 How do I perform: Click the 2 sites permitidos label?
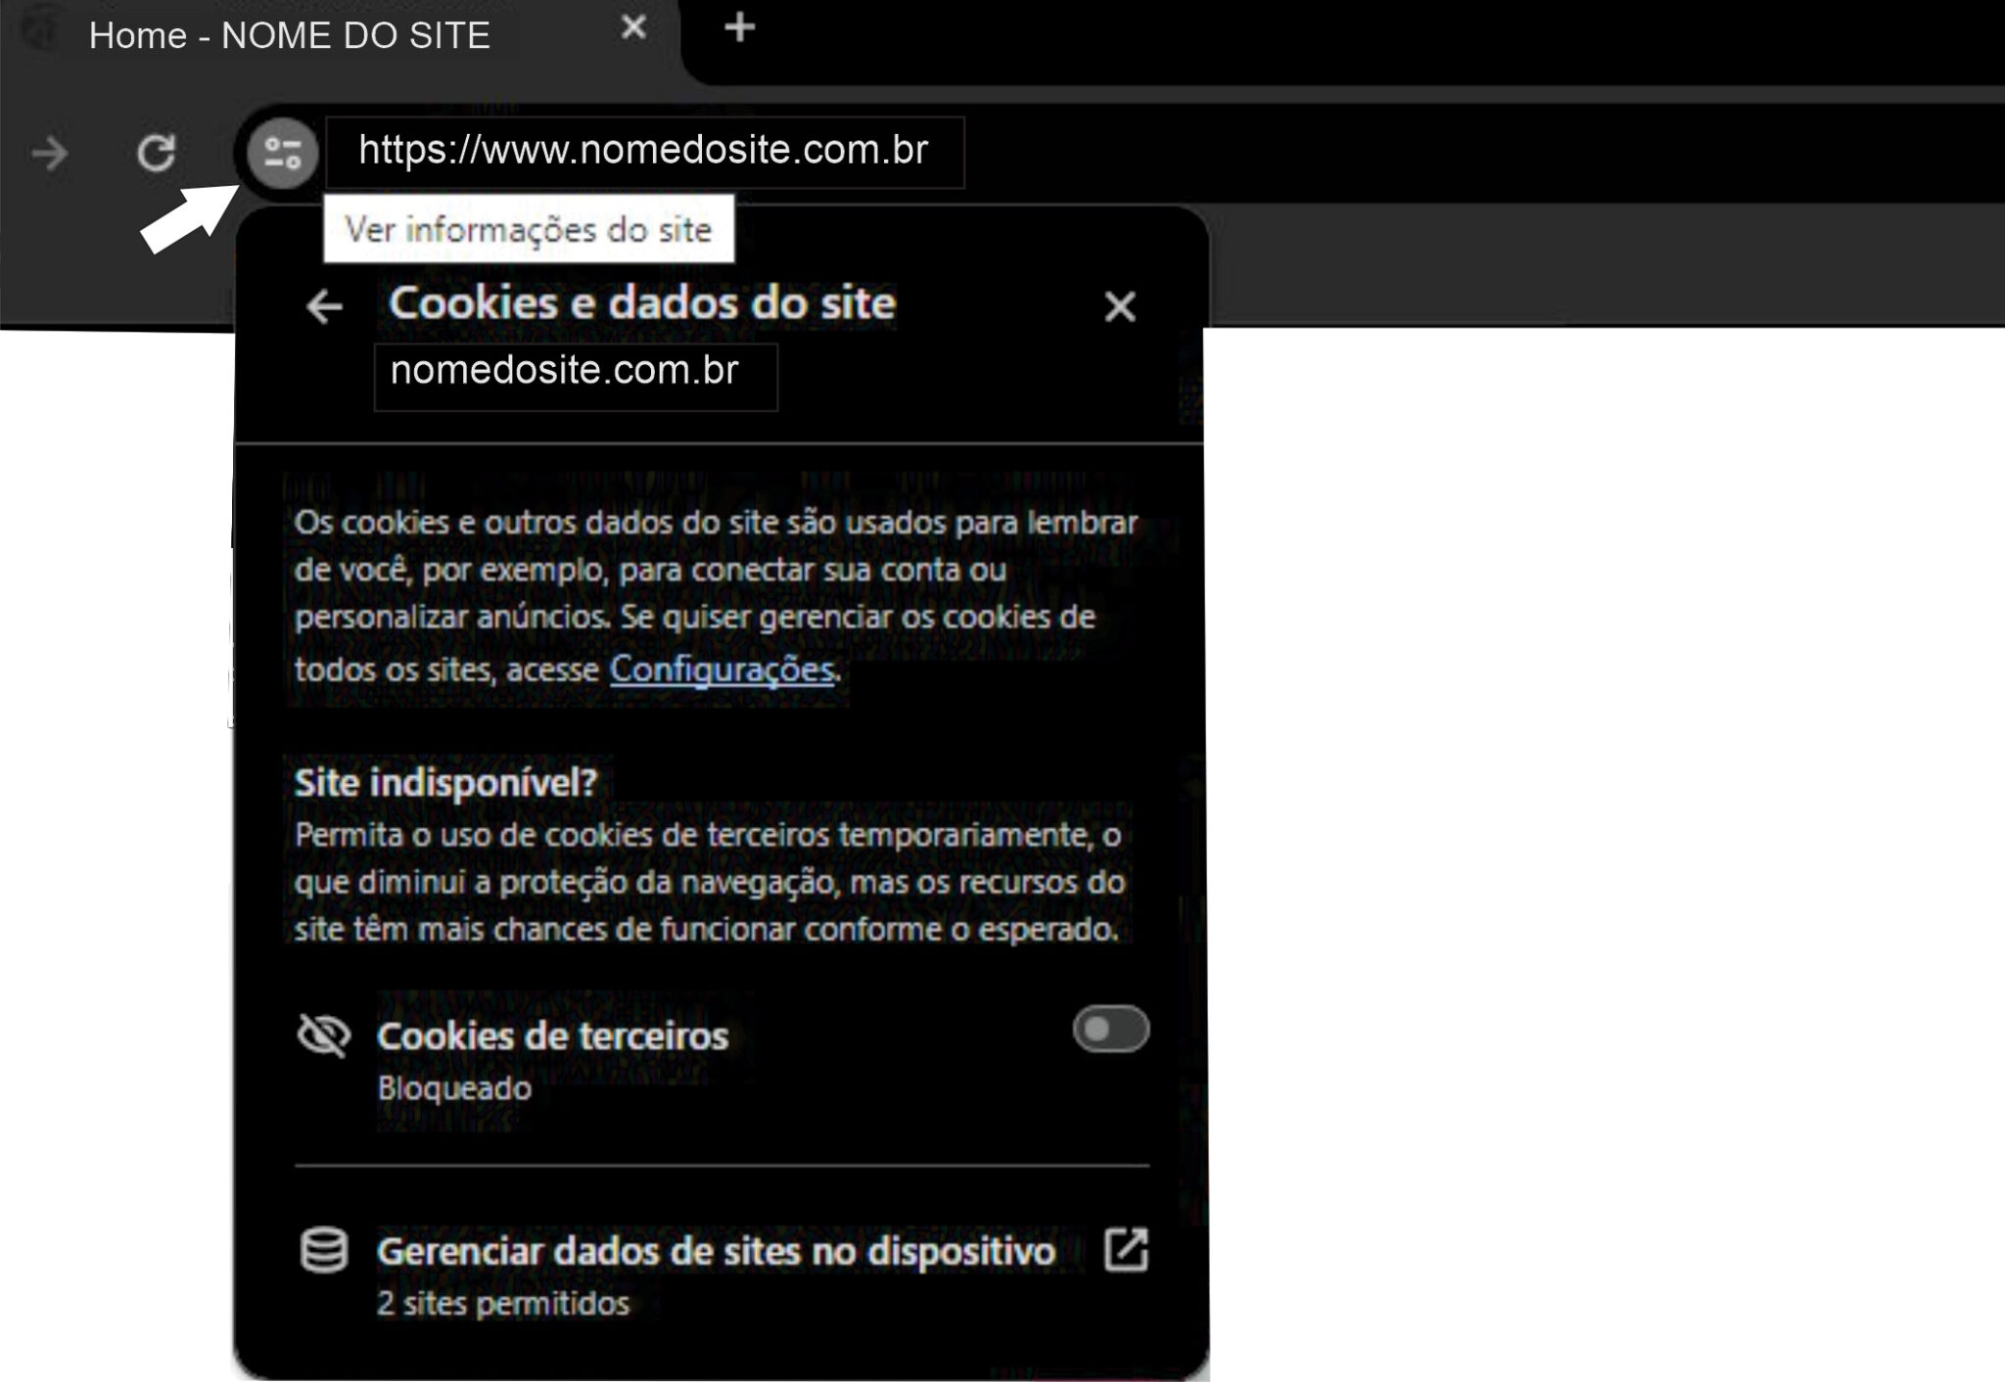[x=503, y=1303]
